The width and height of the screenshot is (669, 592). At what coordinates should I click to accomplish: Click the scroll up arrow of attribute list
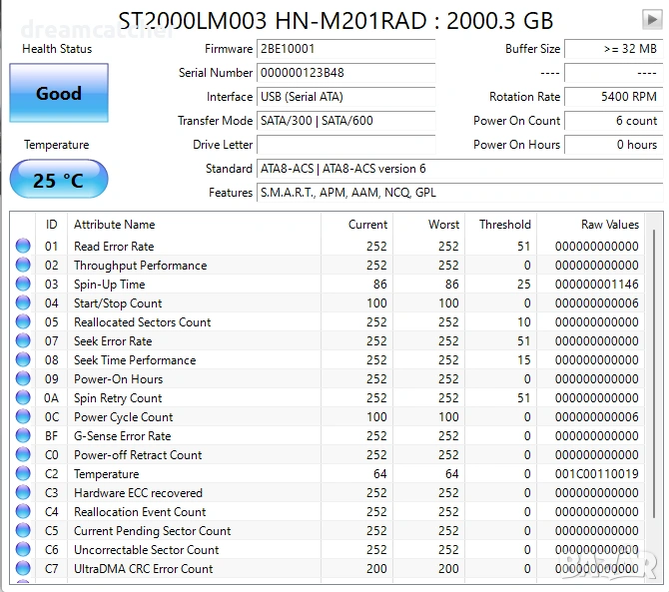point(652,220)
